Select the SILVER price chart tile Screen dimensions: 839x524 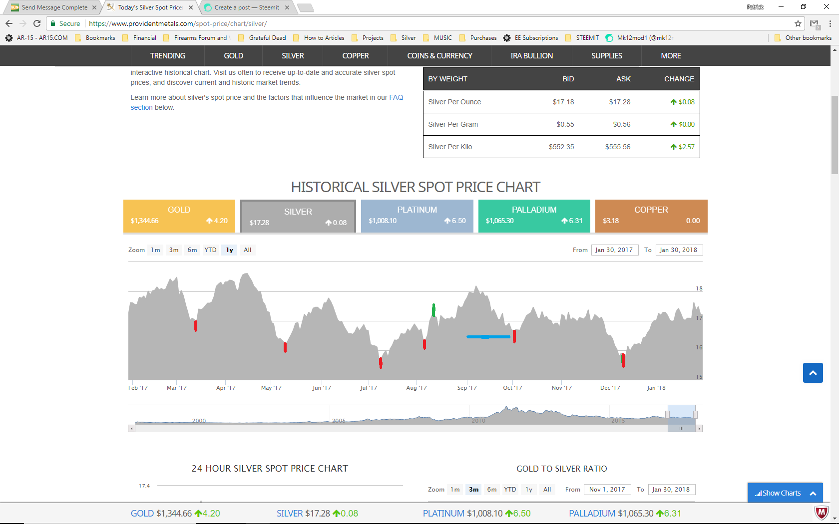pos(298,216)
